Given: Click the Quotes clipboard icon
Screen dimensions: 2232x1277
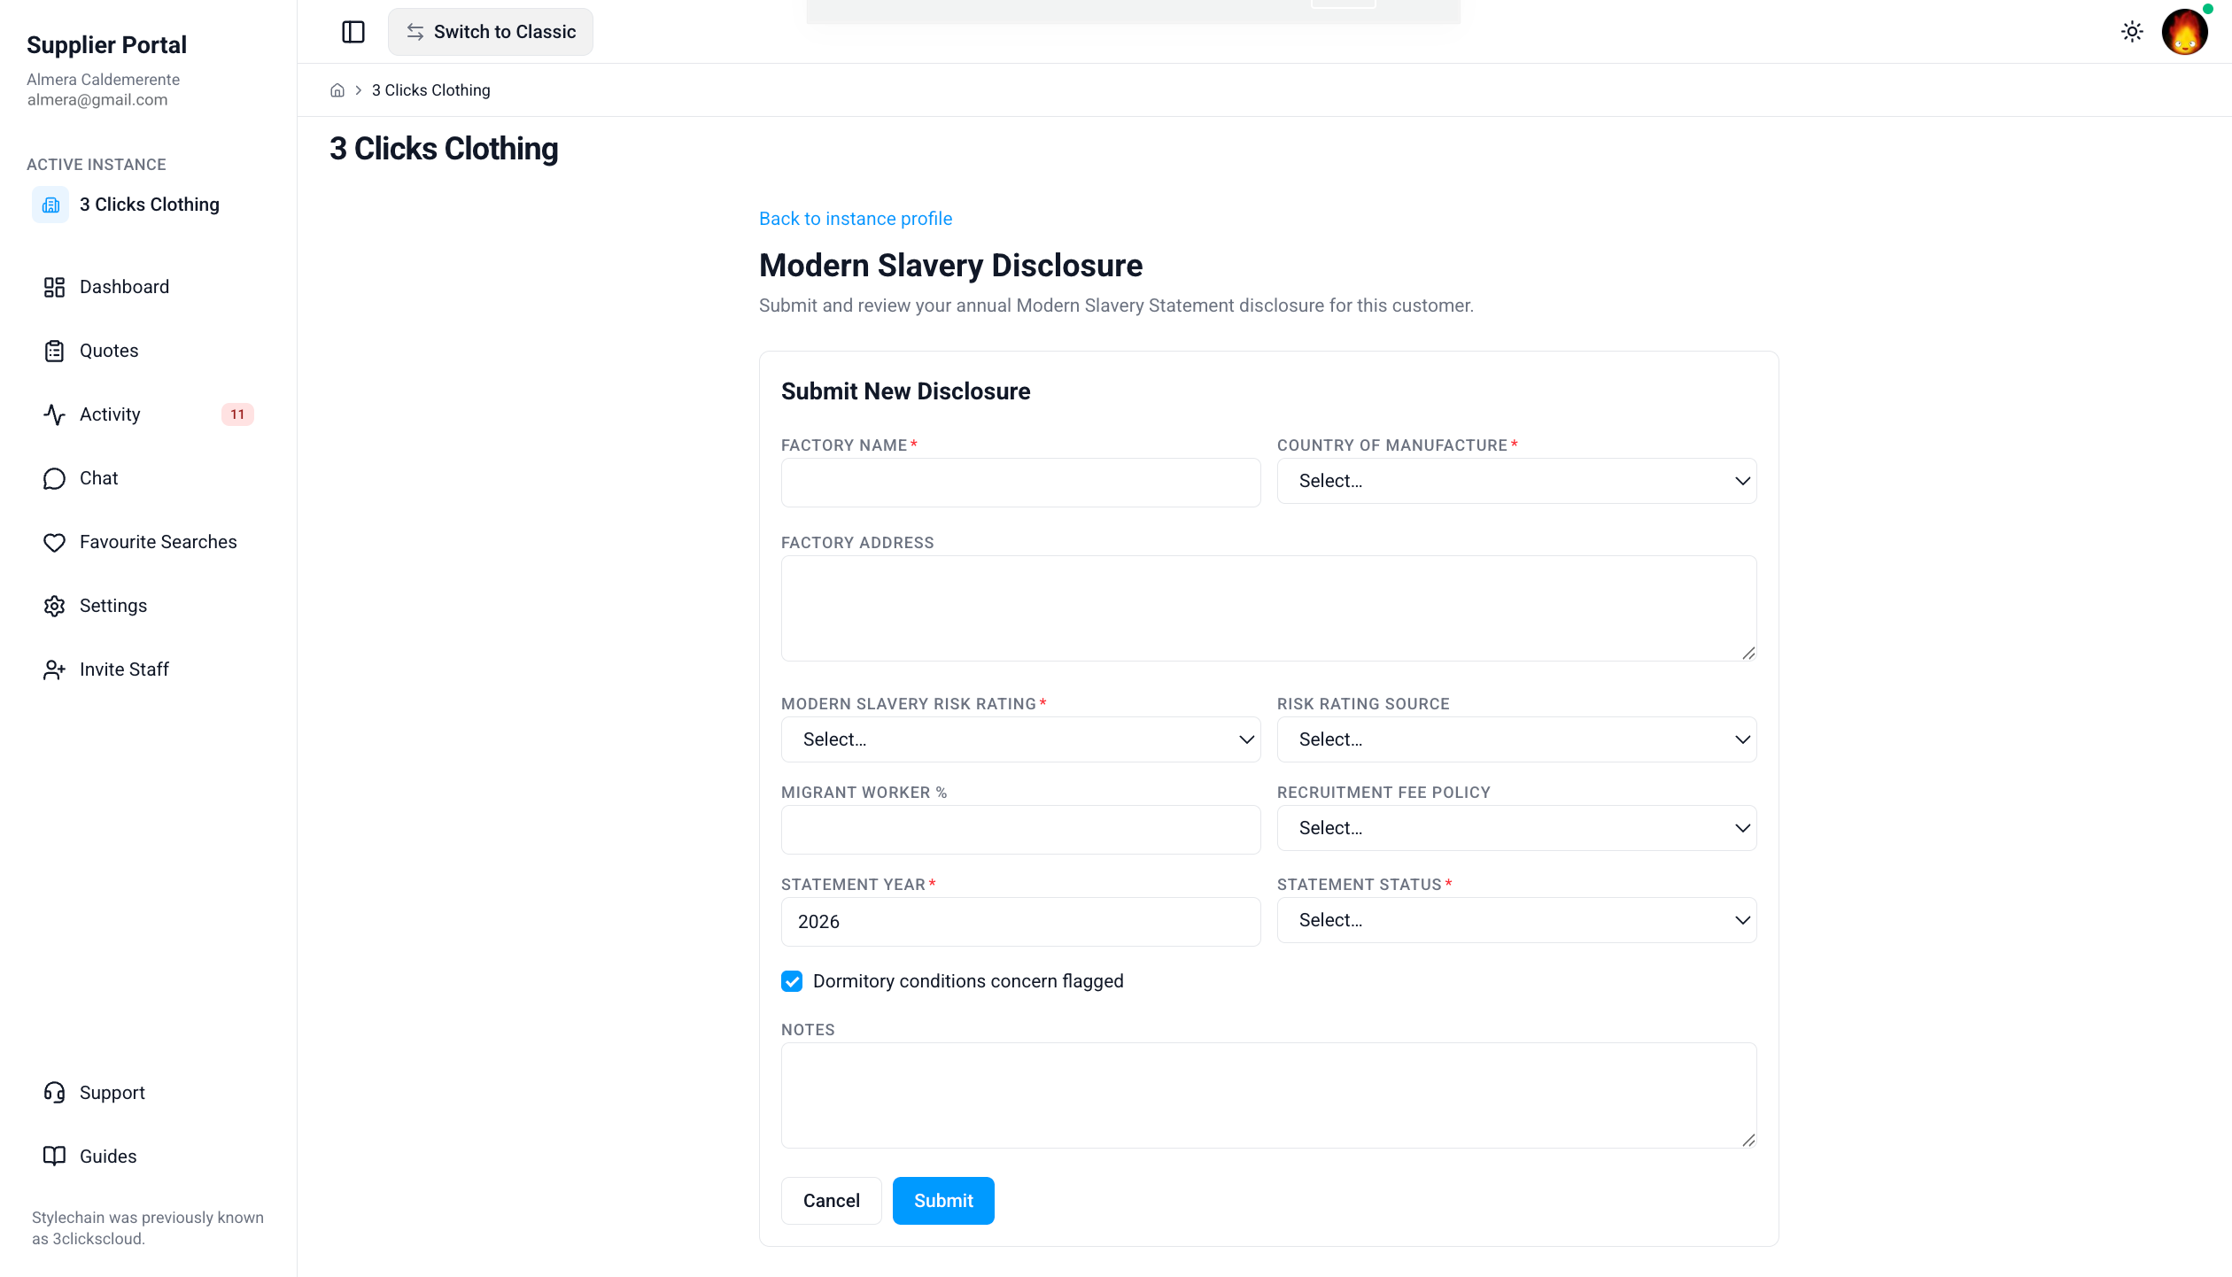Looking at the screenshot, I should pyautogui.click(x=54, y=351).
